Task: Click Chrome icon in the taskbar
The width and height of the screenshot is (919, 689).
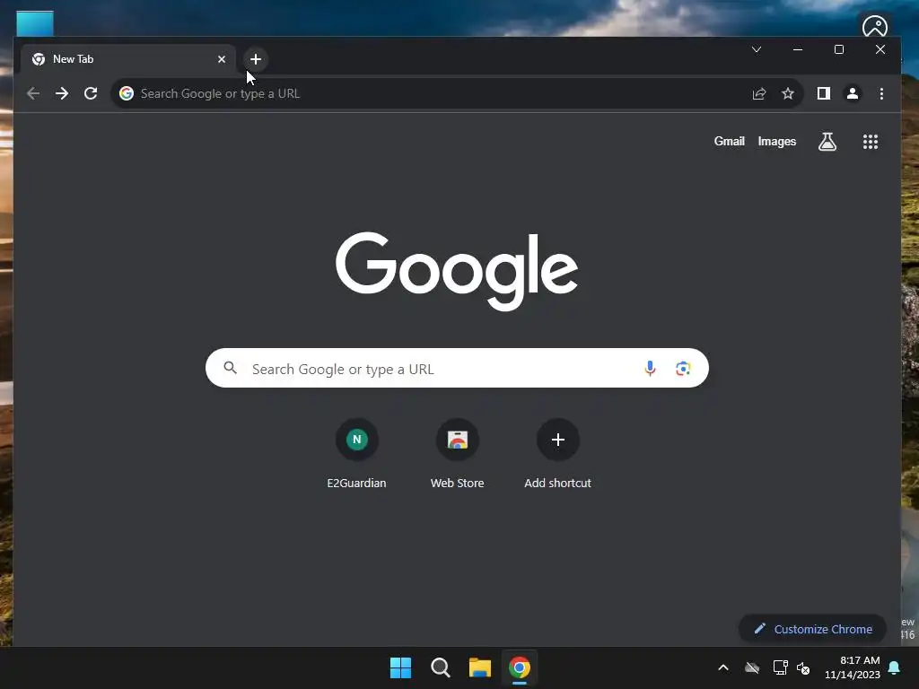Action: coord(520,667)
